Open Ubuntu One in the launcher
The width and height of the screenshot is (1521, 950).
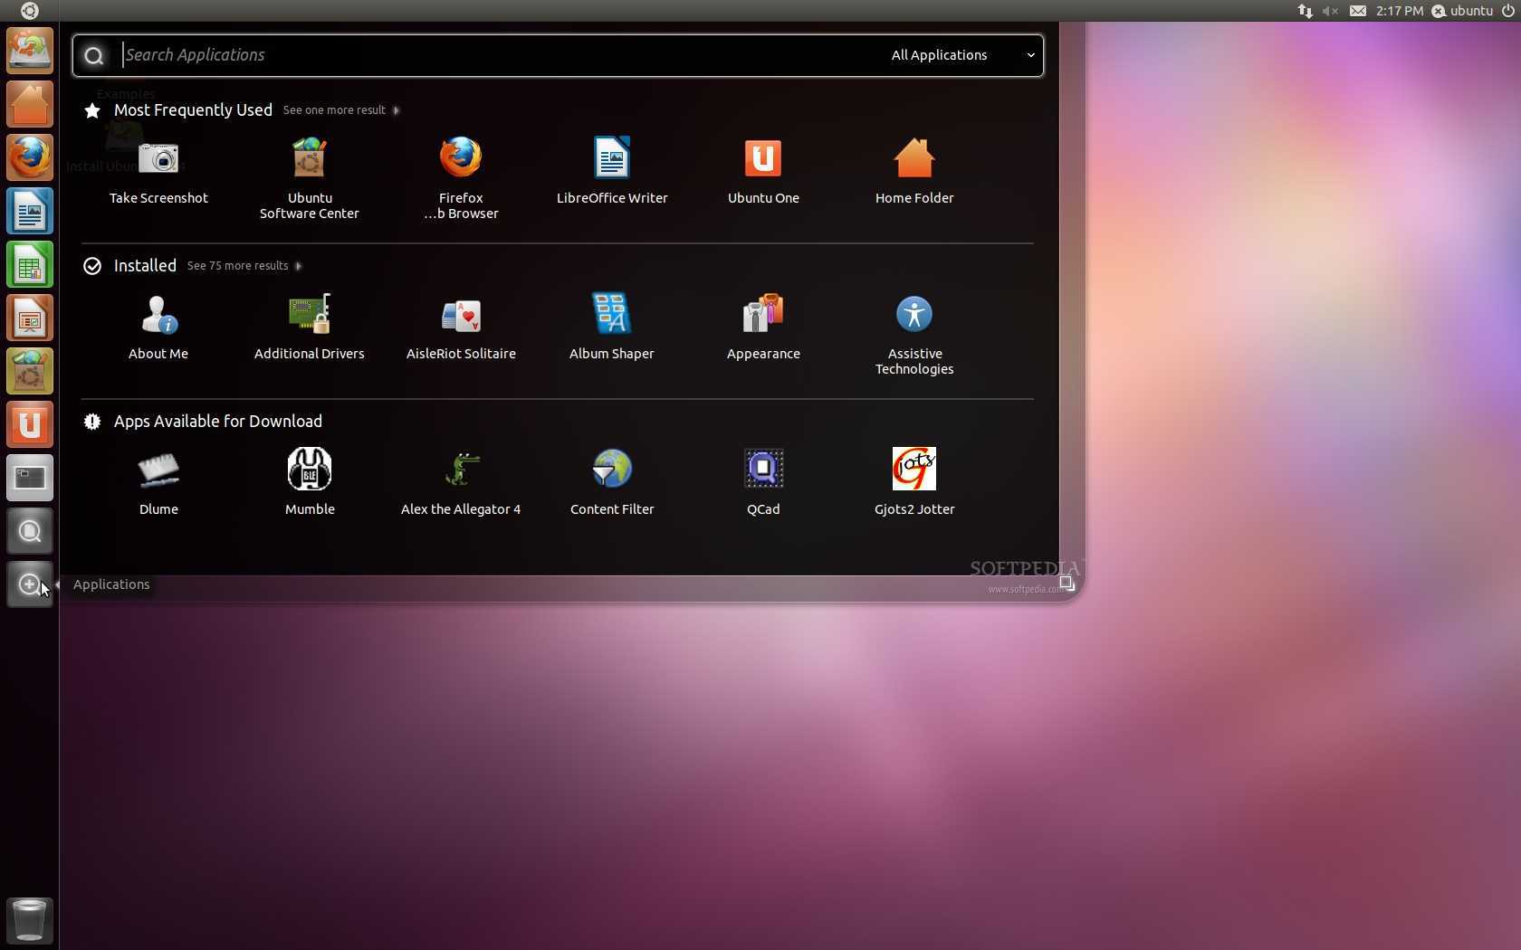(30, 424)
